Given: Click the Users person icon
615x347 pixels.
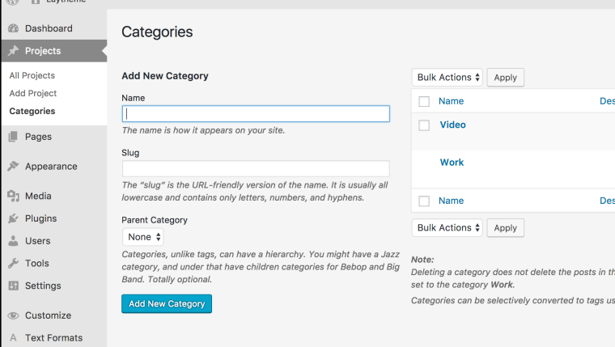Looking at the screenshot, I should (x=13, y=241).
